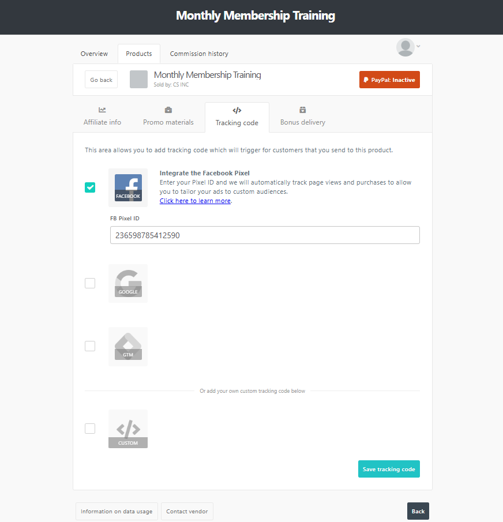
Task: Click the PayPal: Inactive button
Action: (389, 80)
